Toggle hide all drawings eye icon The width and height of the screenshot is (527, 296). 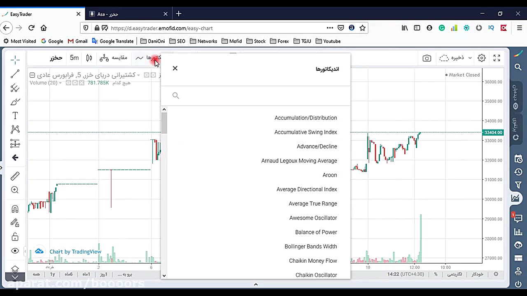coord(15,251)
